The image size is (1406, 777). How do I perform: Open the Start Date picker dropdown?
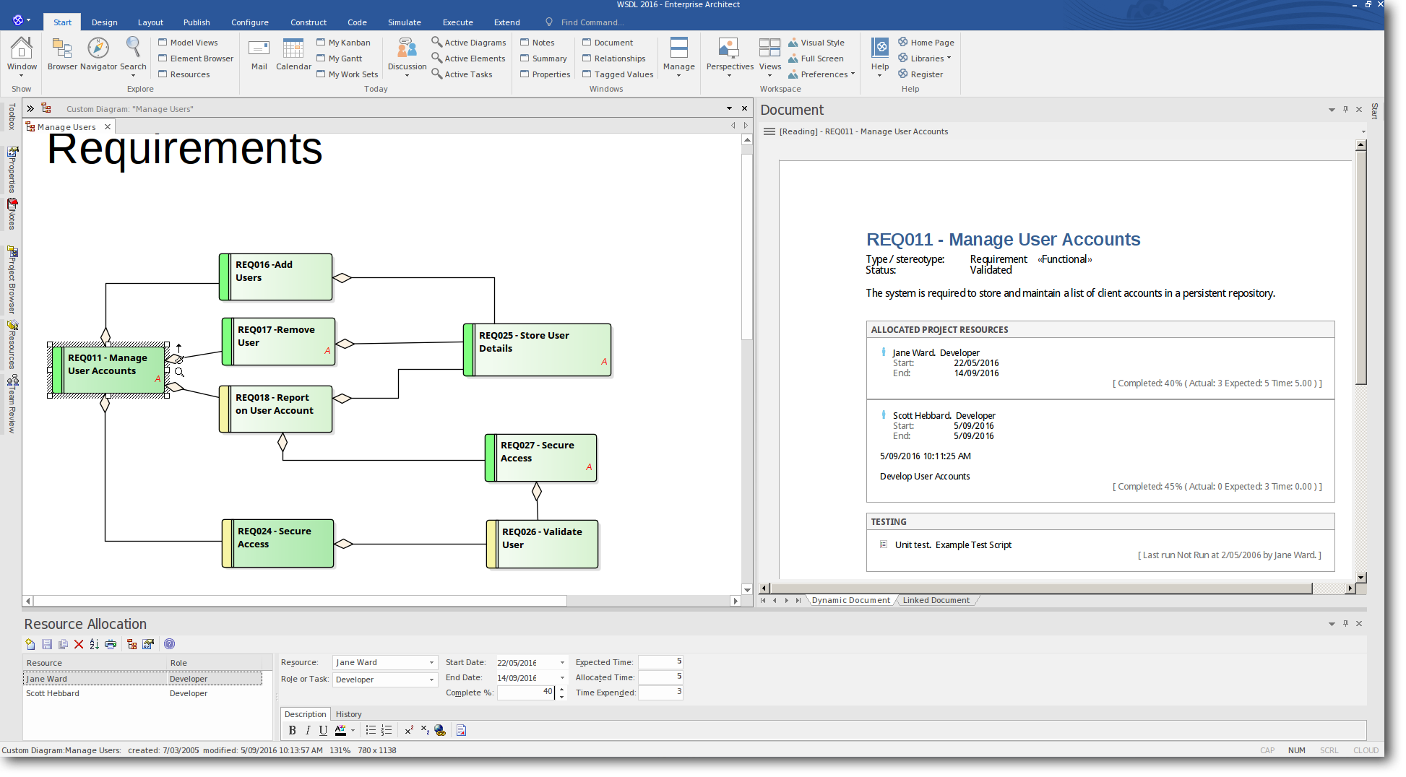pos(562,663)
